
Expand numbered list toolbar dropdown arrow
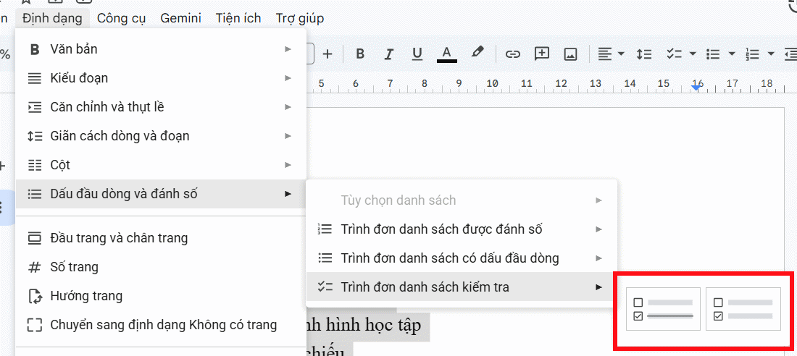(771, 54)
